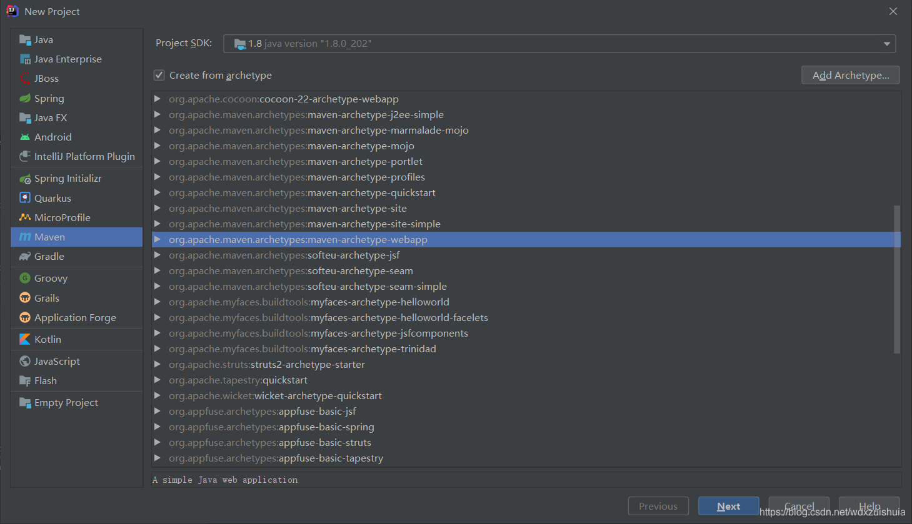Click the archetype list vertical scrollbar
The width and height of the screenshot is (912, 524).
(897, 279)
